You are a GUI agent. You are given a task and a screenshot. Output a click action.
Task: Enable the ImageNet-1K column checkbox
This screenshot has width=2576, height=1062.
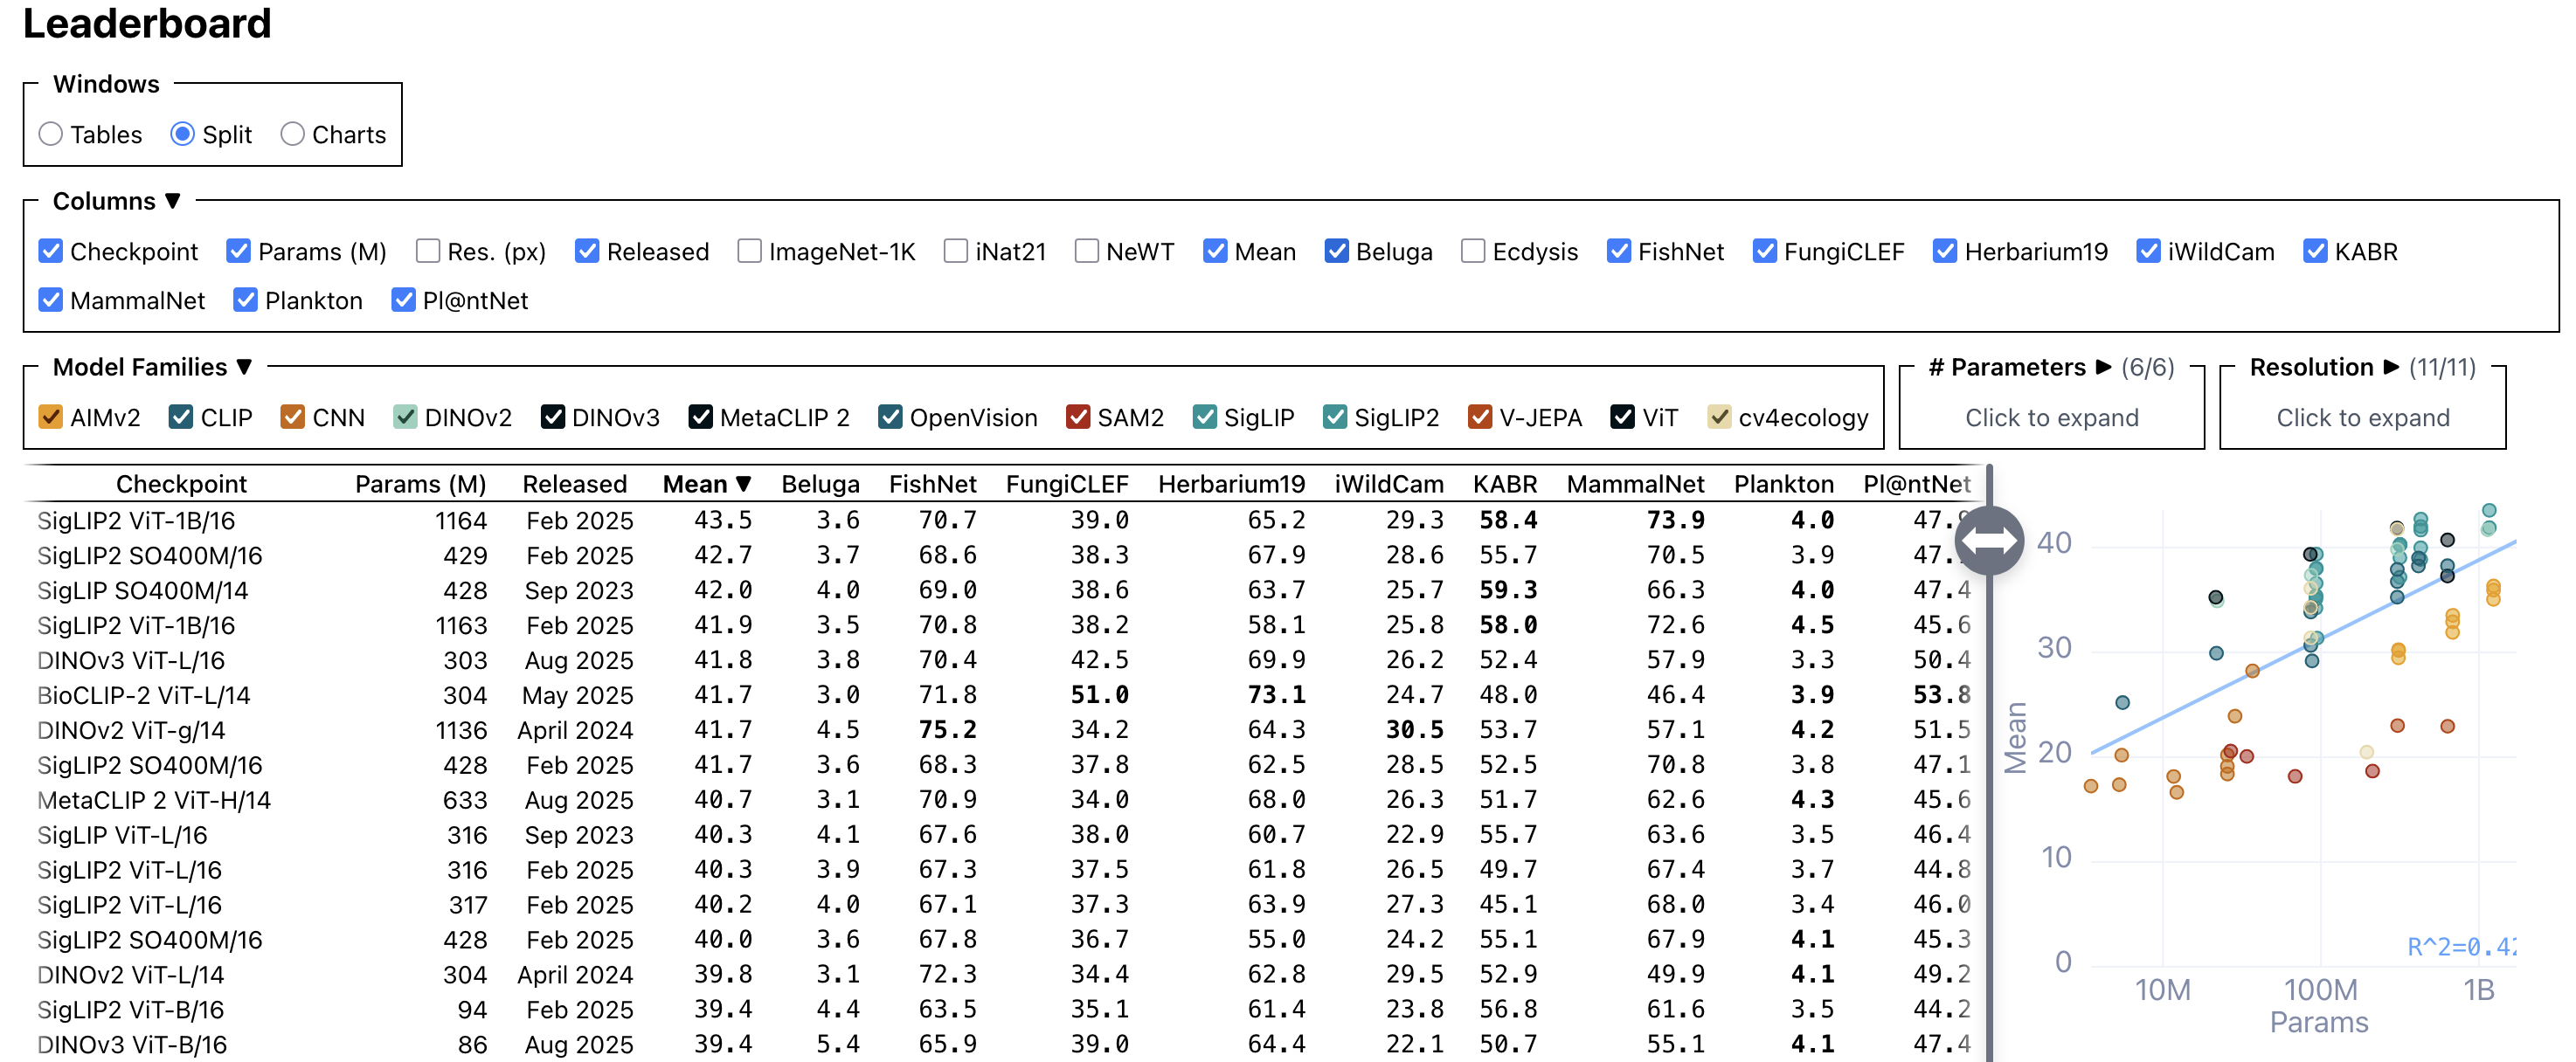(x=749, y=251)
